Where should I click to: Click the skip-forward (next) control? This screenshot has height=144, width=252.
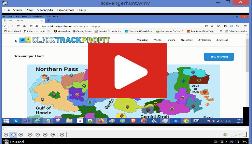pyautogui.click(x=53, y=135)
